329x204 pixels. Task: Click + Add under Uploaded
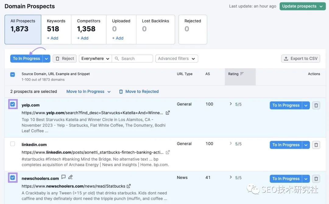pos(118,38)
